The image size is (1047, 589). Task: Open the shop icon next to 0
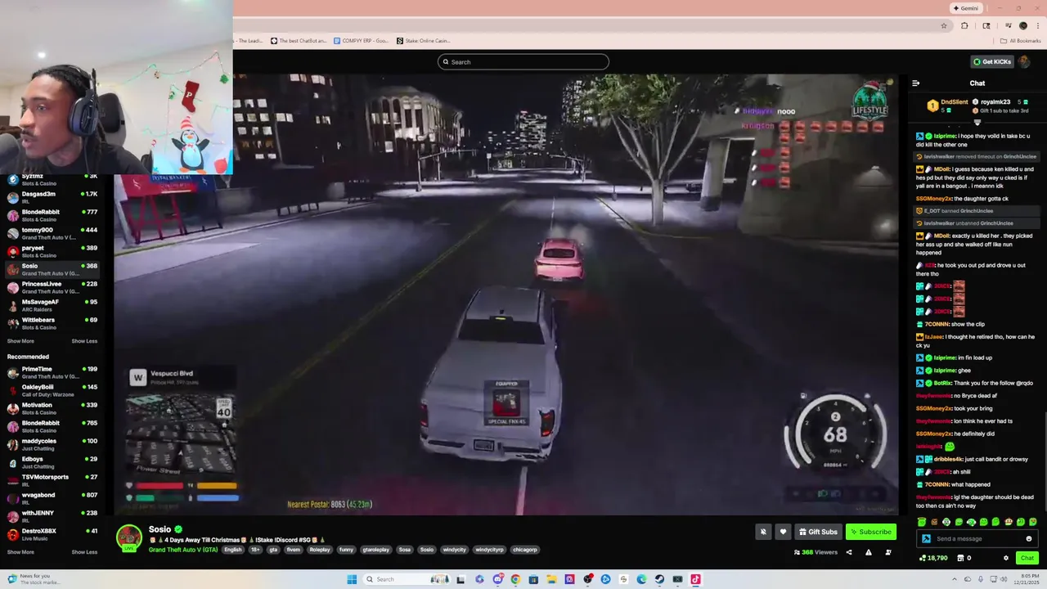pyautogui.click(x=960, y=558)
